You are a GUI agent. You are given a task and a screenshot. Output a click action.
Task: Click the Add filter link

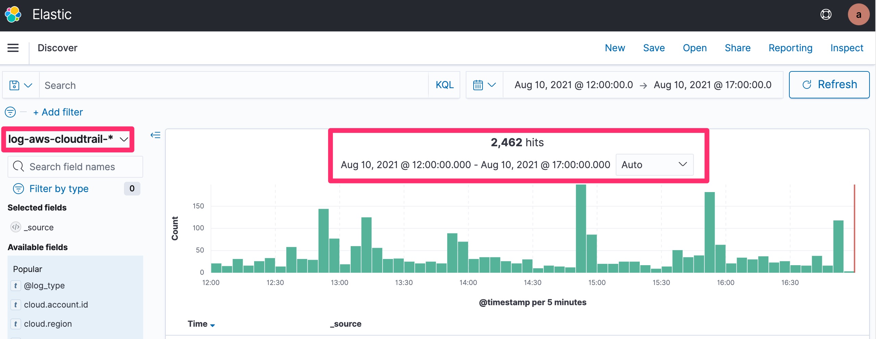coord(58,112)
